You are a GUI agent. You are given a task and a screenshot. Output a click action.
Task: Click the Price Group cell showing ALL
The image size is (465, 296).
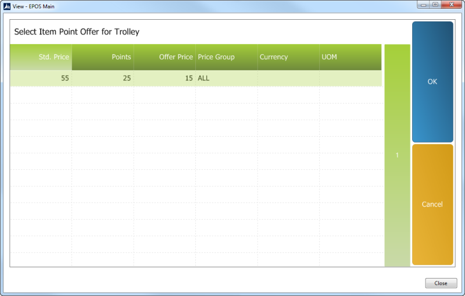[227, 79]
